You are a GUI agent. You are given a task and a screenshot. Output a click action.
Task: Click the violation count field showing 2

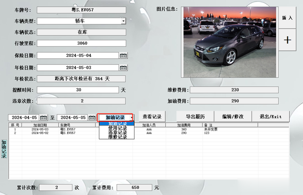click(x=81, y=101)
